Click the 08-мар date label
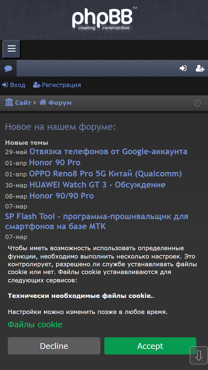The height and width of the screenshot is (370, 208). point(16,197)
